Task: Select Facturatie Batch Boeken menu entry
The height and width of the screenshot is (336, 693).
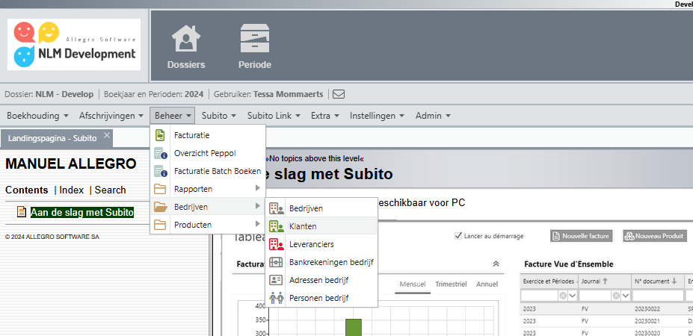Action: 208,171
